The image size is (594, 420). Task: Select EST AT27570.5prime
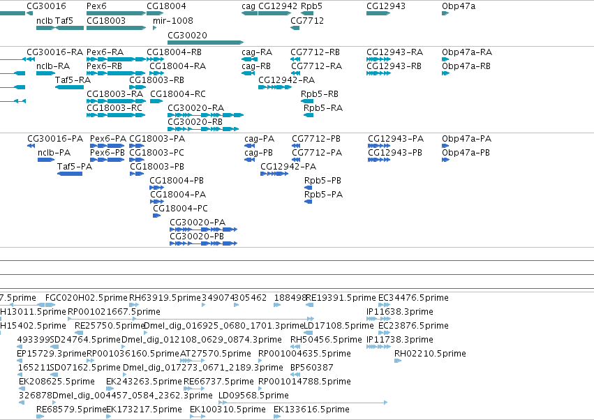click(x=193, y=361)
